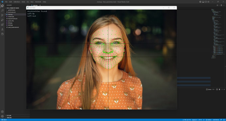Image resolution: width=226 pixels, height=121 pixels.
Task: Open the Testing flask icon
Action: pos(2,29)
